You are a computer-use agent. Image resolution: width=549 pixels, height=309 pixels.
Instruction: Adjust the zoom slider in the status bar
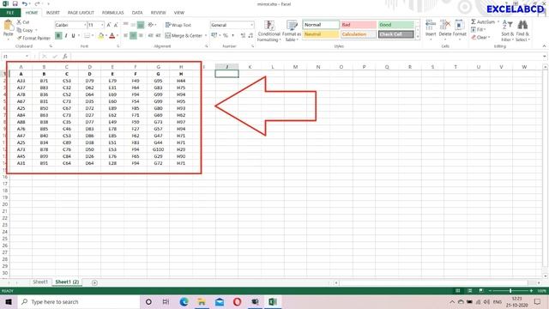(x=510, y=291)
